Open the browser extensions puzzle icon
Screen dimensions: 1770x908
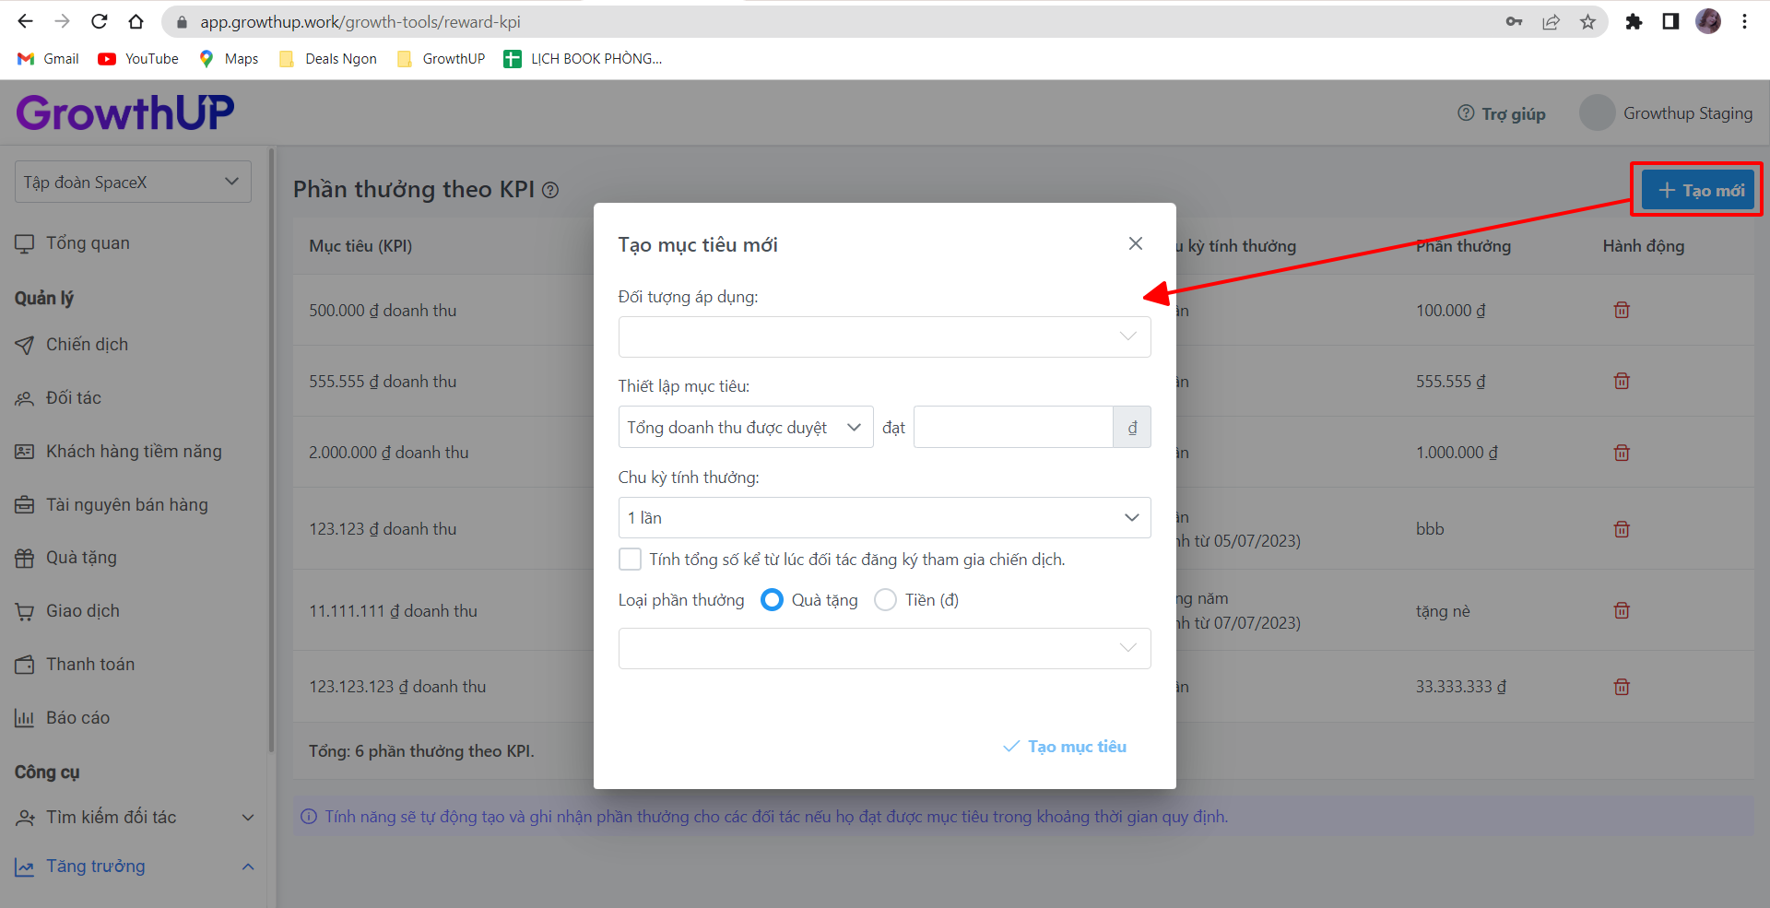coord(1634,22)
